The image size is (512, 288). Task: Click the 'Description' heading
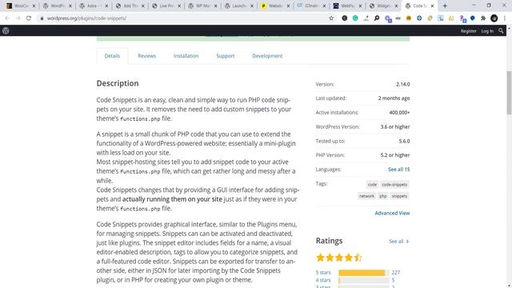pyautogui.click(x=118, y=83)
